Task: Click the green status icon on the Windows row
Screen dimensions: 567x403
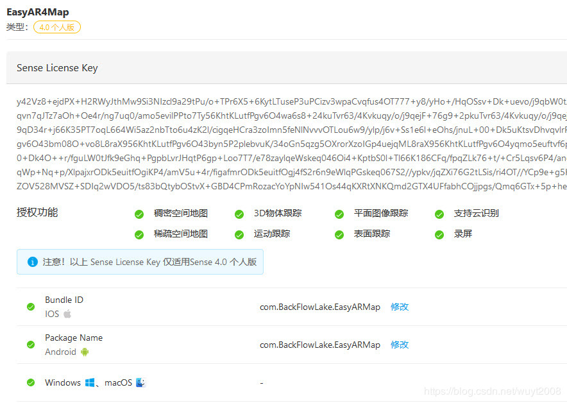Action: (x=30, y=382)
